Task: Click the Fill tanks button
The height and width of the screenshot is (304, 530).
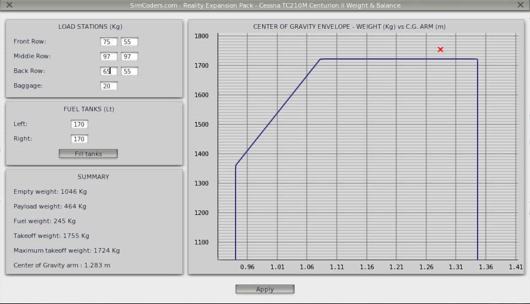Action: coord(88,154)
